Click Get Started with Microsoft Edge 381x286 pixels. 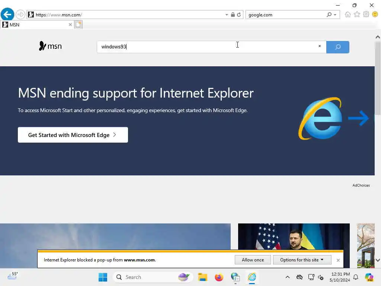pos(73,135)
